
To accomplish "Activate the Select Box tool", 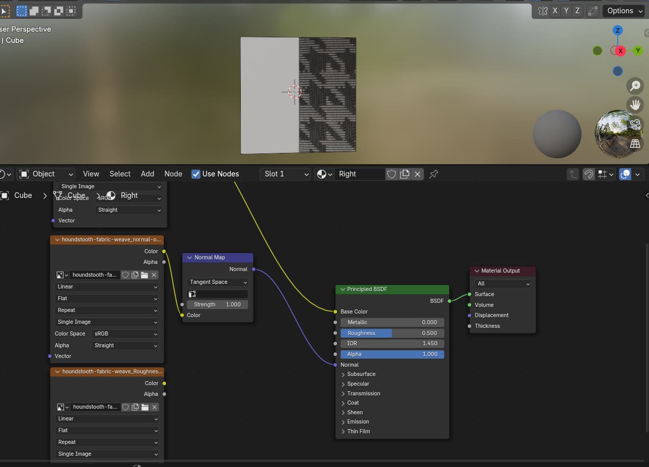I will [21, 11].
